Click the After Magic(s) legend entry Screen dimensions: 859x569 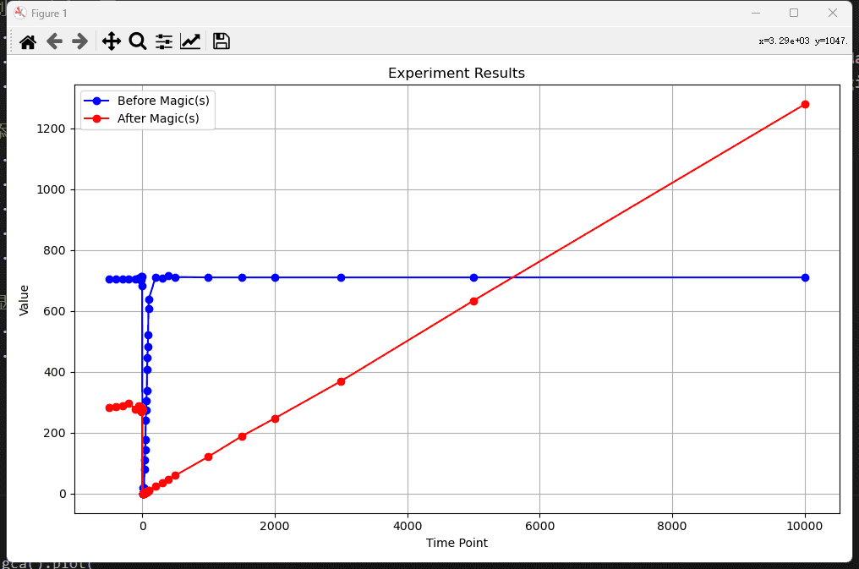(x=158, y=118)
